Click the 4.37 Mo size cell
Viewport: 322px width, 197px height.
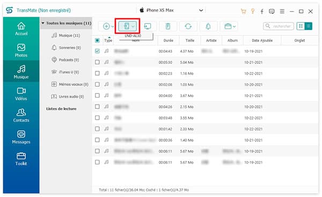point(187,51)
